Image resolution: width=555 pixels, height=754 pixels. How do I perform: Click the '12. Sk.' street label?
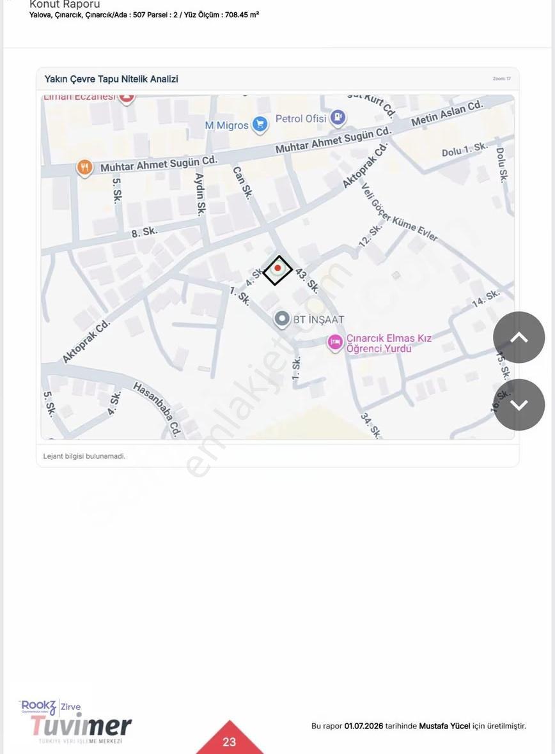click(x=371, y=236)
